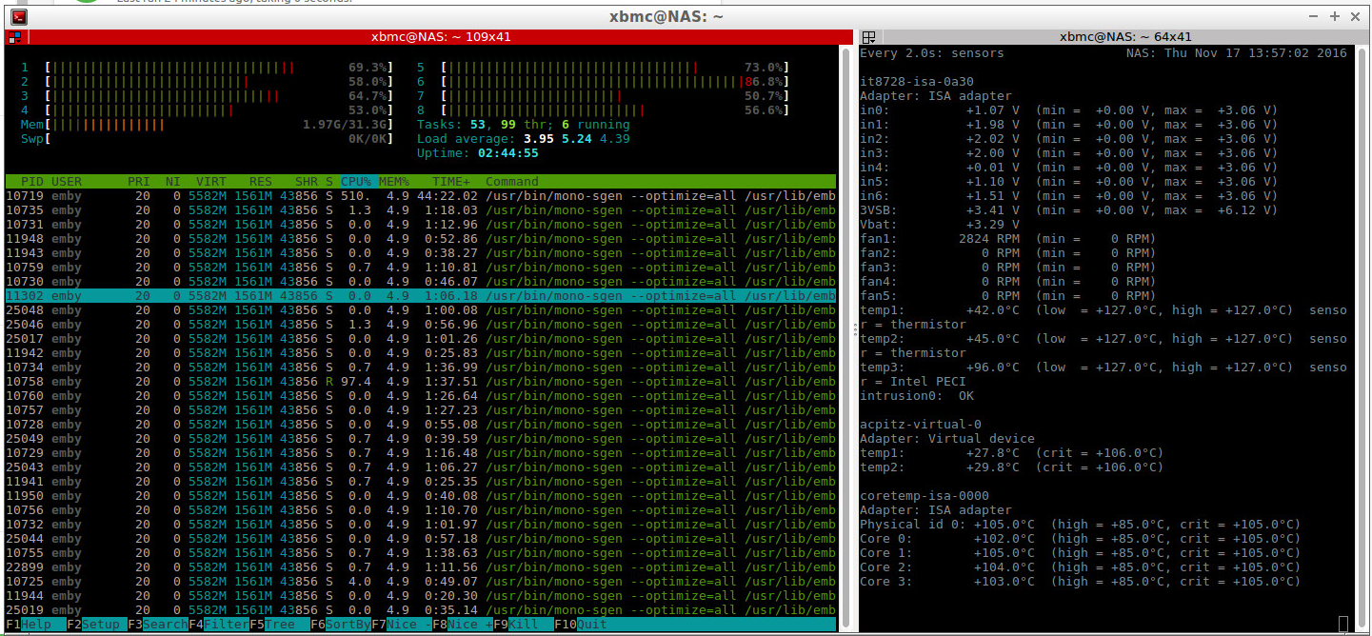Sort by the MEM% column header
The width and height of the screenshot is (1372, 636).
pyautogui.click(x=394, y=182)
